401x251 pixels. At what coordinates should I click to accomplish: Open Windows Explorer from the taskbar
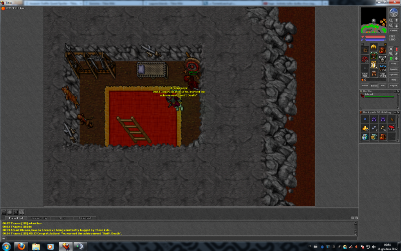coord(36,247)
